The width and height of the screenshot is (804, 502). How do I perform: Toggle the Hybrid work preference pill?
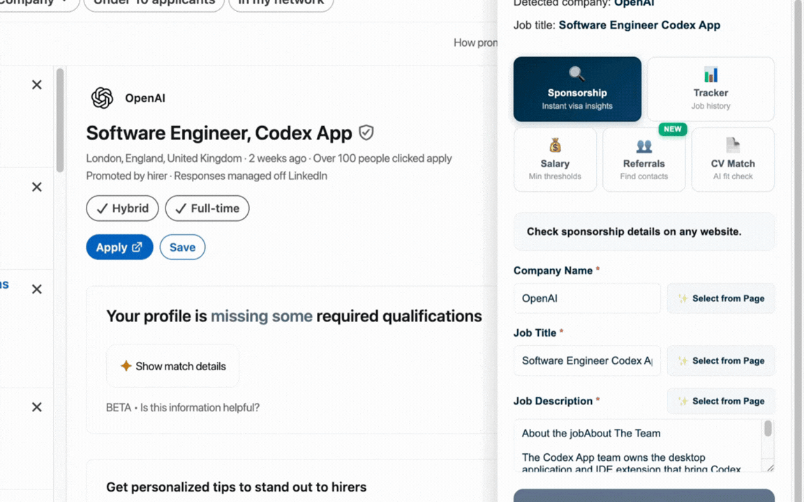tap(122, 208)
